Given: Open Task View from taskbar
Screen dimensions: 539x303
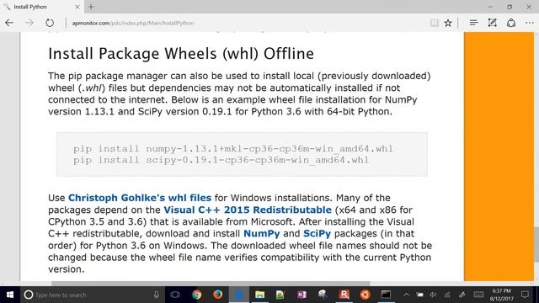Looking at the screenshot, I should tap(175, 295).
